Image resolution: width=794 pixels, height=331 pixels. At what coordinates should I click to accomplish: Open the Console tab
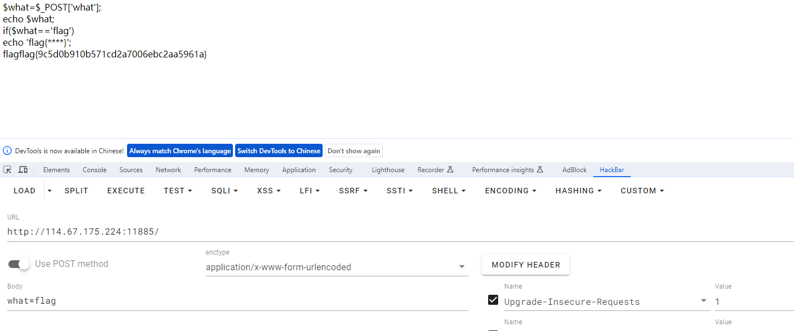[x=95, y=170]
